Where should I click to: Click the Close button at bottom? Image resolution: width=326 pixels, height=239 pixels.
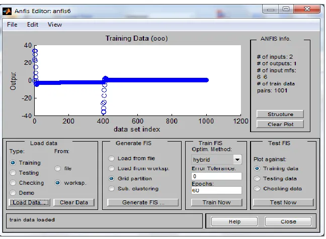[288, 221]
